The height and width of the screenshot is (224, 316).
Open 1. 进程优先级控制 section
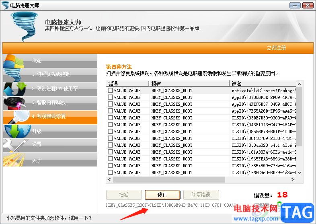(x=50, y=75)
